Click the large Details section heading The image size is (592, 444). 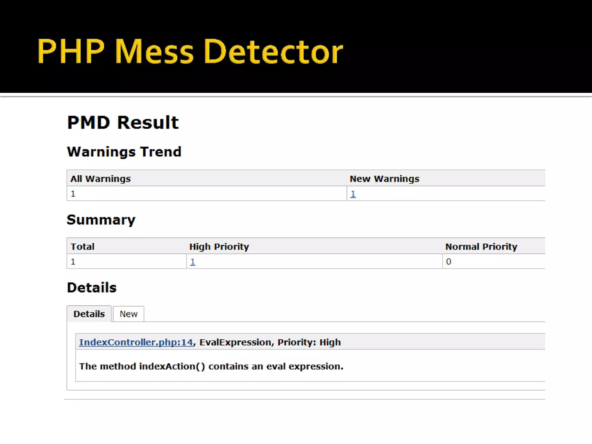[x=92, y=288]
